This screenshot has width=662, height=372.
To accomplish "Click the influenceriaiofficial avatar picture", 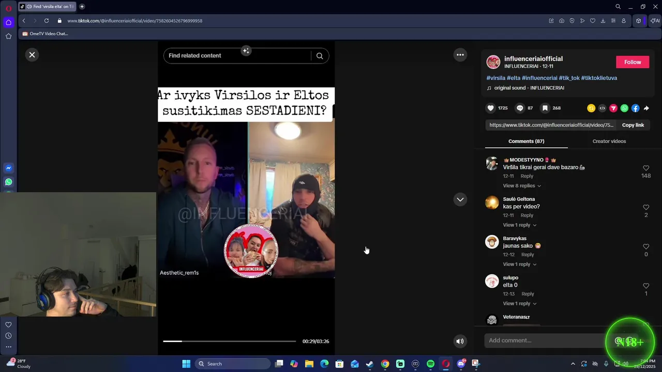I will point(493,62).
